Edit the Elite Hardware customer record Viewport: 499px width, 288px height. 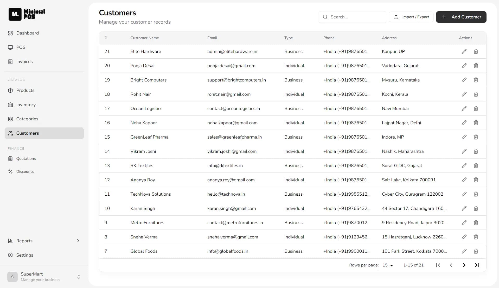(464, 51)
